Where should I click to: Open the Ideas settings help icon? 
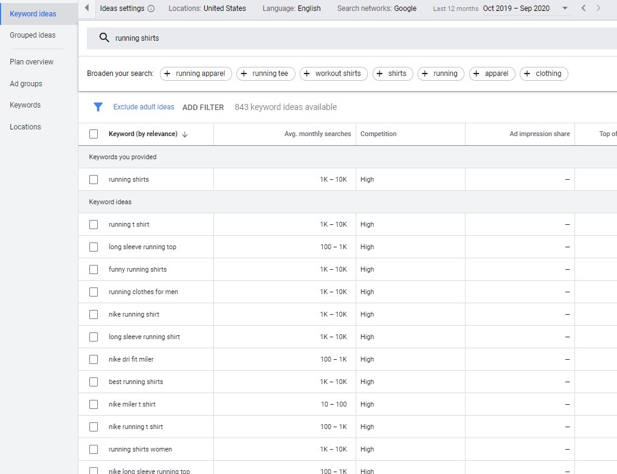click(151, 9)
